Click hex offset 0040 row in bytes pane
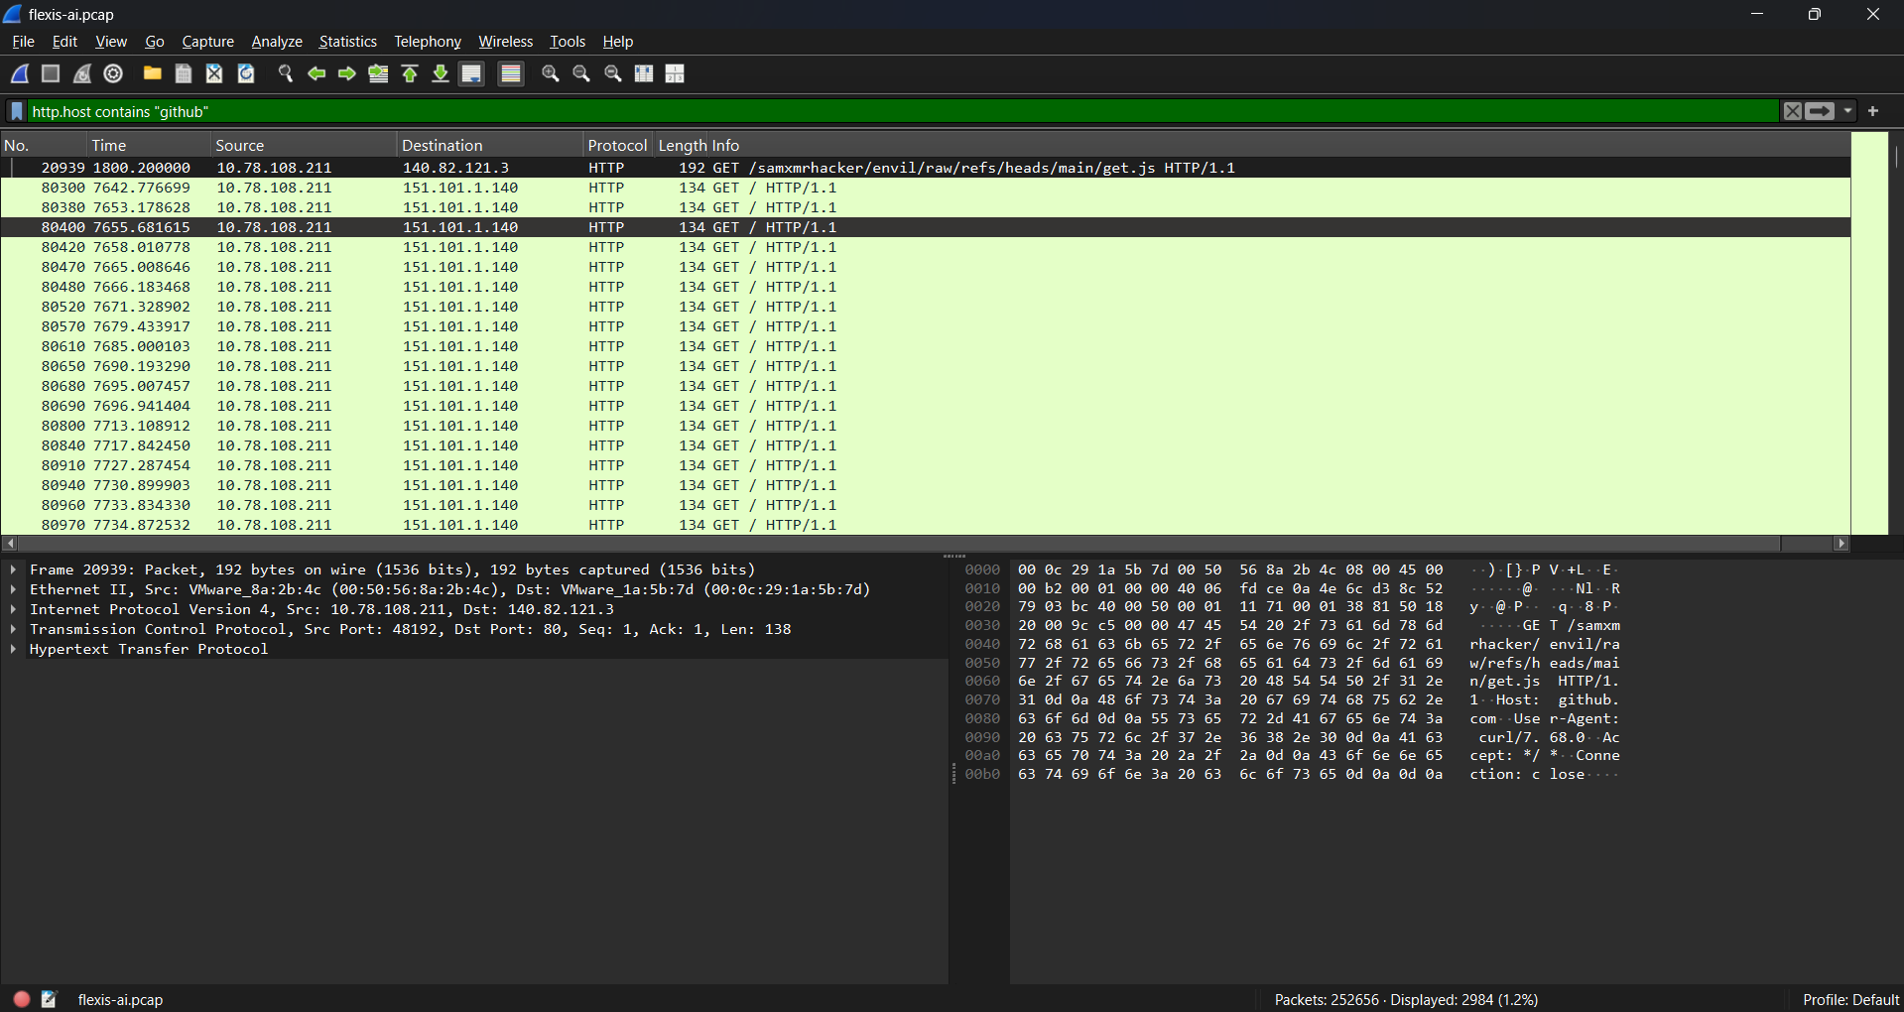Image resolution: width=1904 pixels, height=1012 pixels. click(x=982, y=644)
